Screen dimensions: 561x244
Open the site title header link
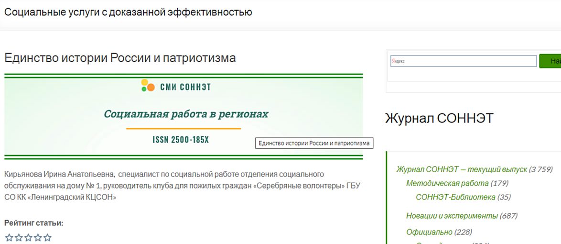click(x=128, y=12)
